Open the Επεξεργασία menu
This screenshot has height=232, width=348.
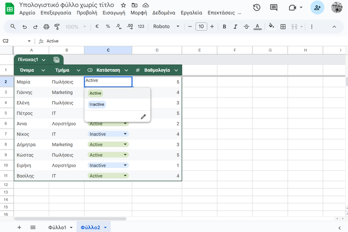pyautogui.click(x=56, y=13)
